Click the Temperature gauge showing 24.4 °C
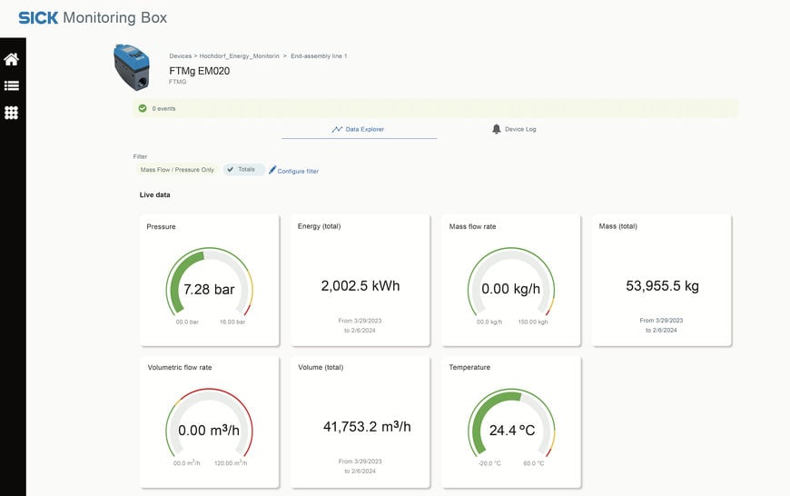Screen dimensions: 790x496 coord(511,423)
